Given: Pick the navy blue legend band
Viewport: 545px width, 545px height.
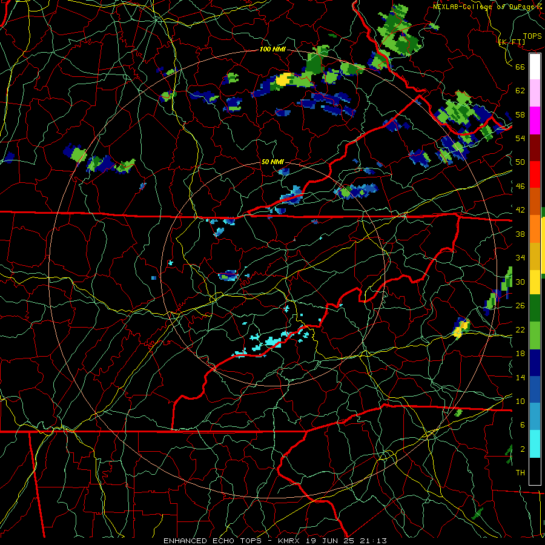Looking at the screenshot, I should [535, 363].
